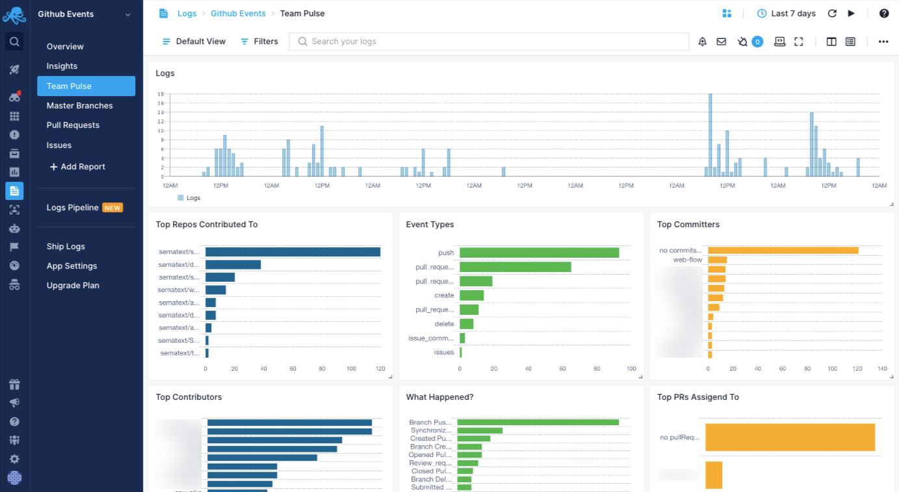Screen dimensions: 899x492
Task: Open the flag icon in left rail
Action: click(14, 247)
